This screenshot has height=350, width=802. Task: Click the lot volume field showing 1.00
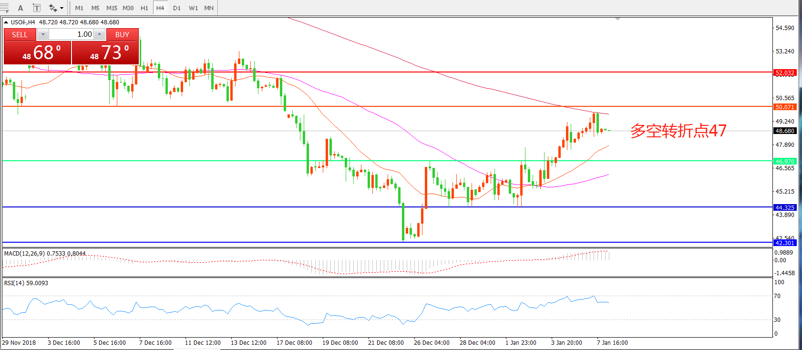[72, 34]
